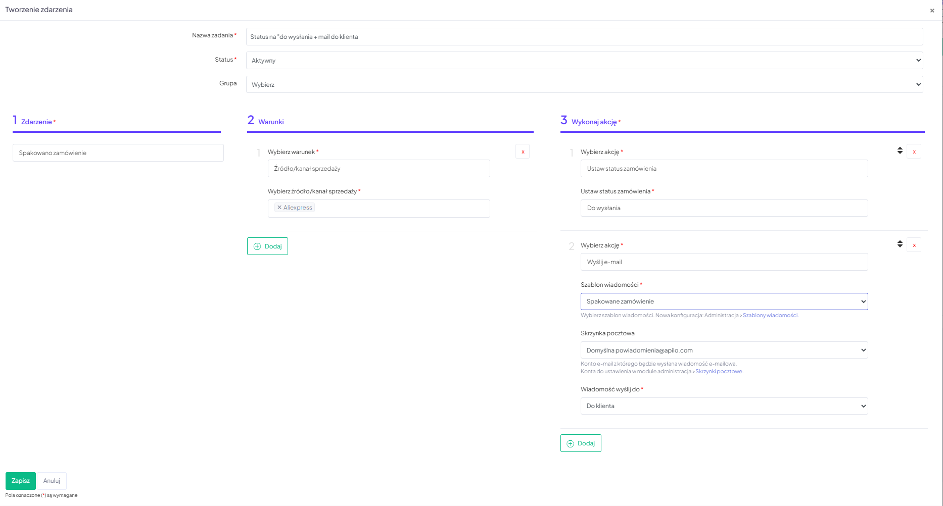Screen dimensions: 943x506
Task: Click Anuluj to cancel
Action: click(52, 481)
